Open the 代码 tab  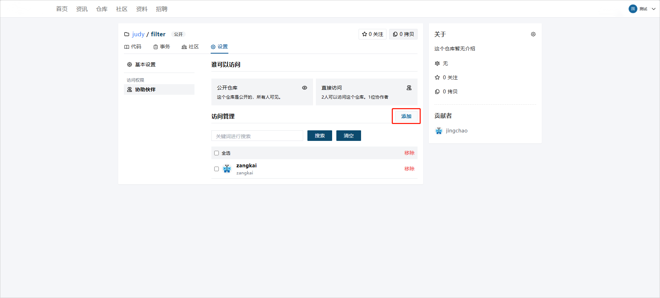[133, 47]
